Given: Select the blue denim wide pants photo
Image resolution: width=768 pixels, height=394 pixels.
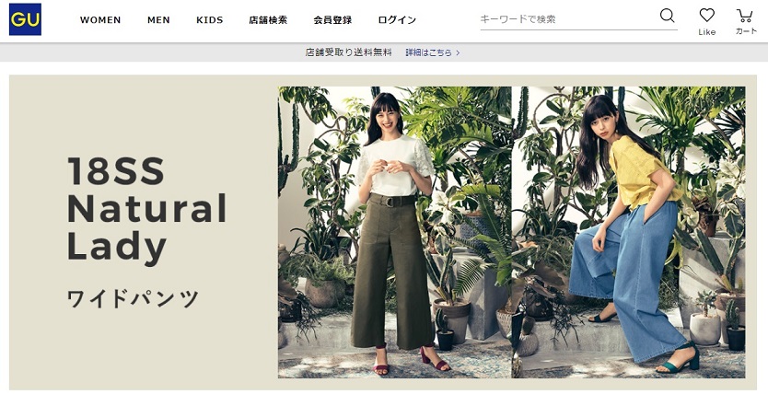Looking at the screenshot, I should pyautogui.click(x=629, y=232).
